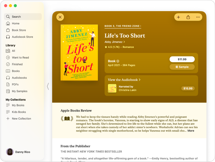Open Danny Rico account profile
This screenshot has height=162, width=215.
tap(18, 152)
